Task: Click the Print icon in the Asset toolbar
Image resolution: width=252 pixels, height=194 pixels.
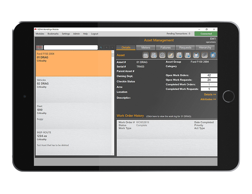Action: coord(145,55)
